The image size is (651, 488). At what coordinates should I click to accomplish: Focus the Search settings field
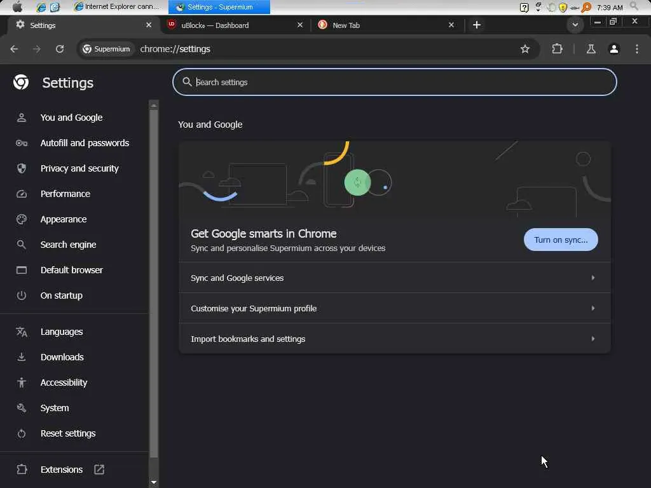(x=394, y=82)
